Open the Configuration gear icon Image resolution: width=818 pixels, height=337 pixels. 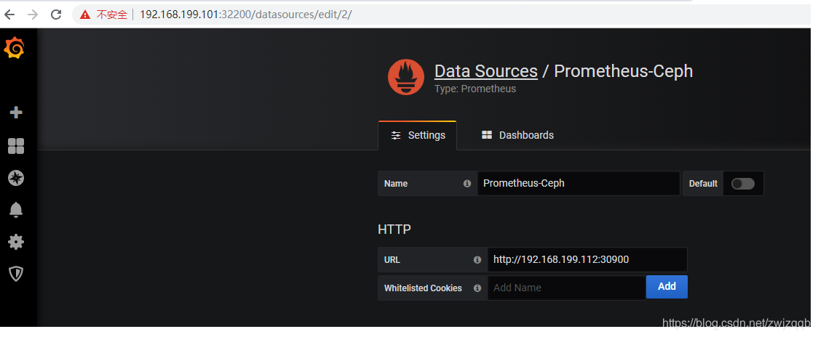[15, 242]
